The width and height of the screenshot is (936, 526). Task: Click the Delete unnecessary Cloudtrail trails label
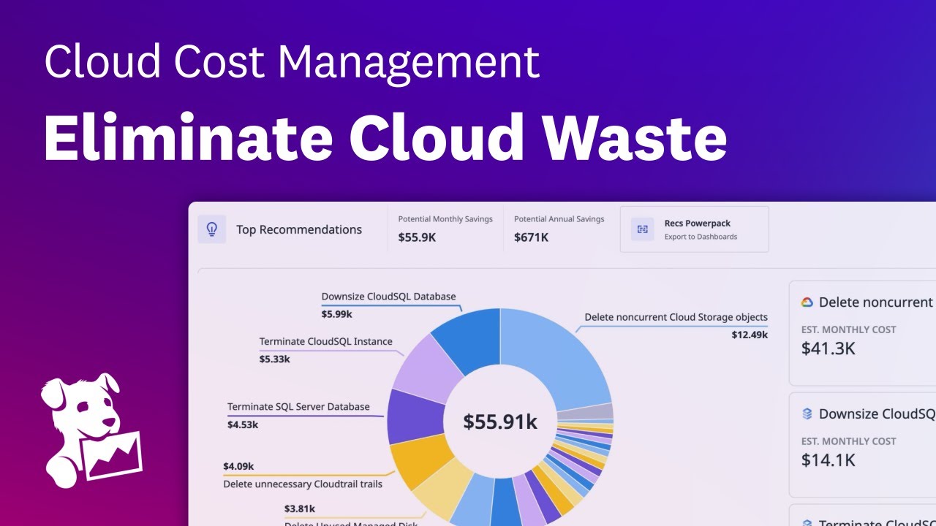pyautogui.click(x=303, y=484)
